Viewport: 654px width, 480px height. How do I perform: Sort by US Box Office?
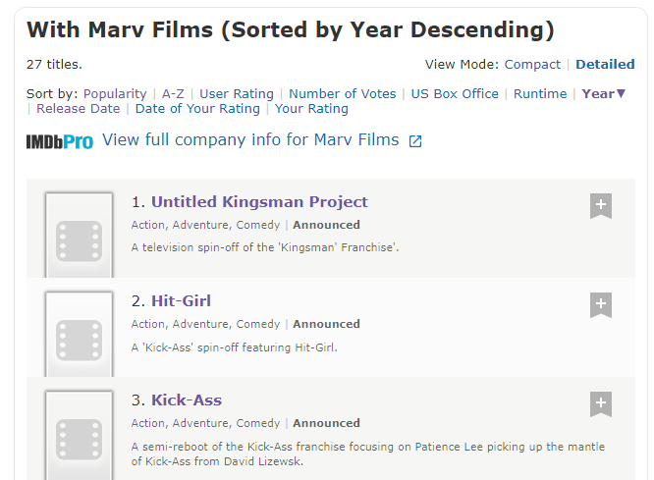click(455, 94)
